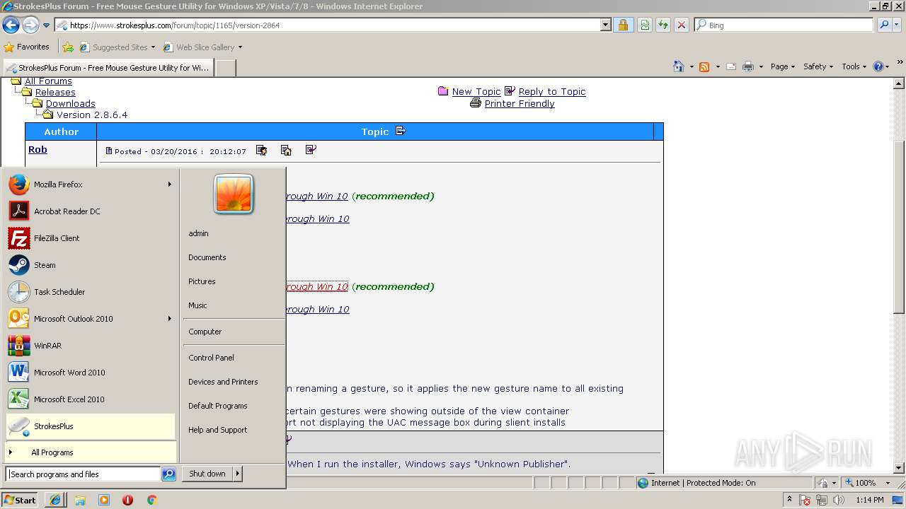Open Documents from Start menu
The image size is (906, 509).
[x=207, y=257]
